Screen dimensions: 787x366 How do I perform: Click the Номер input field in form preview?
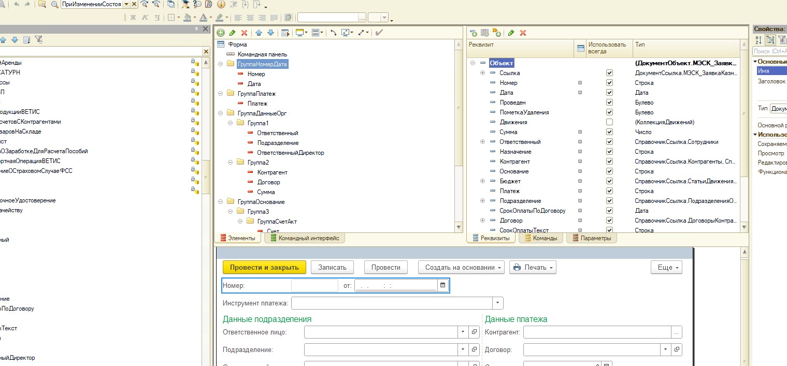pos(314,285)
